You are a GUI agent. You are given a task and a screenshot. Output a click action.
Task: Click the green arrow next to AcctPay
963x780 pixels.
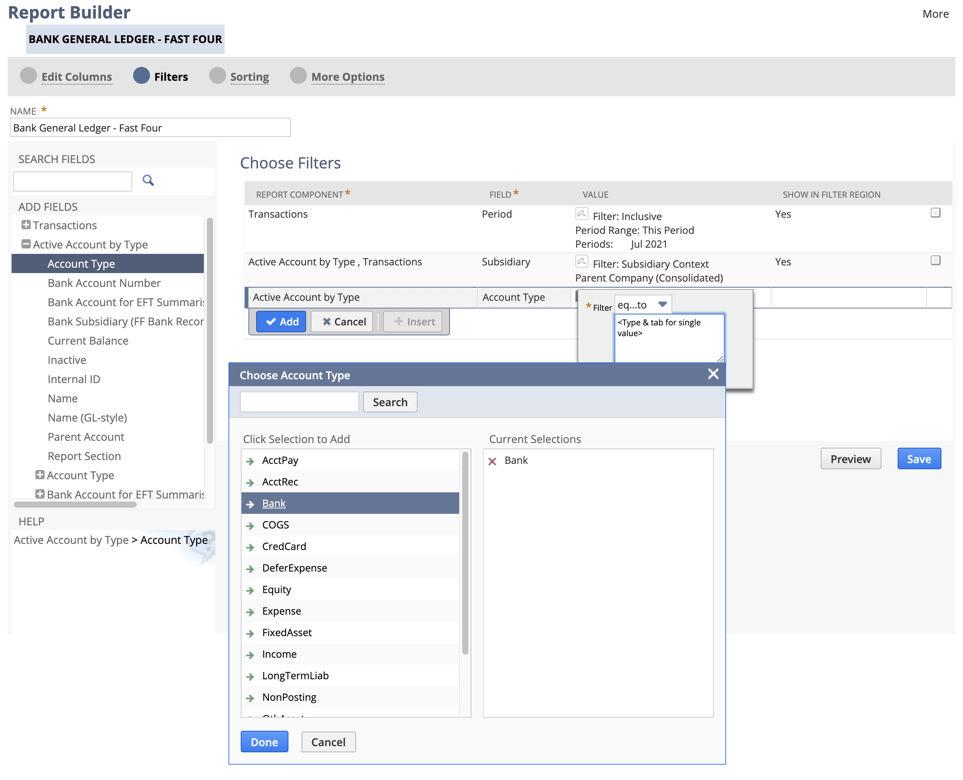[250, 460]
